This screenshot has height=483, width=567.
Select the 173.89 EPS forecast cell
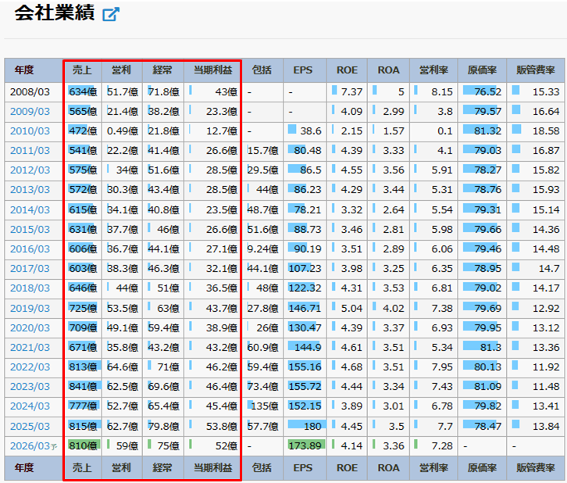[x=304, y=446]
